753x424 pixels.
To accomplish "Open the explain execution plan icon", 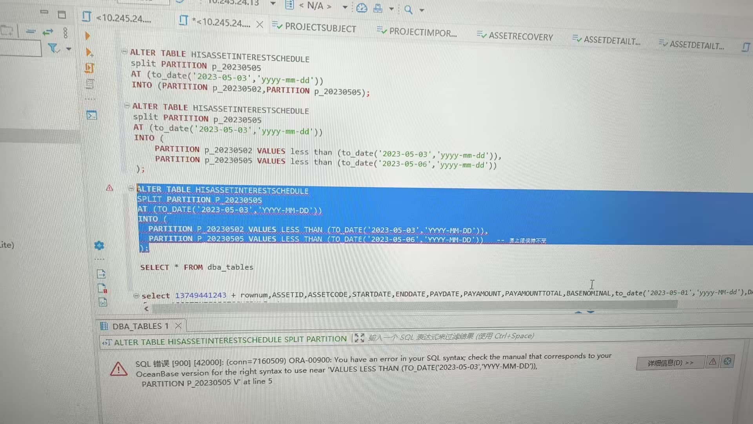I will tap(90, 84).
